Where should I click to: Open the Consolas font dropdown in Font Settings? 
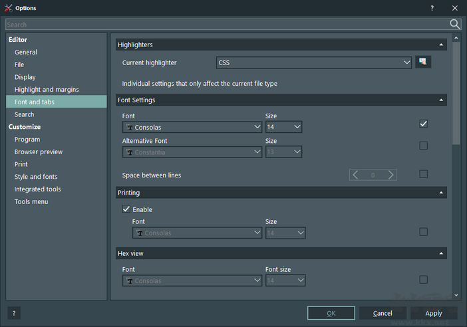[192, 127]
